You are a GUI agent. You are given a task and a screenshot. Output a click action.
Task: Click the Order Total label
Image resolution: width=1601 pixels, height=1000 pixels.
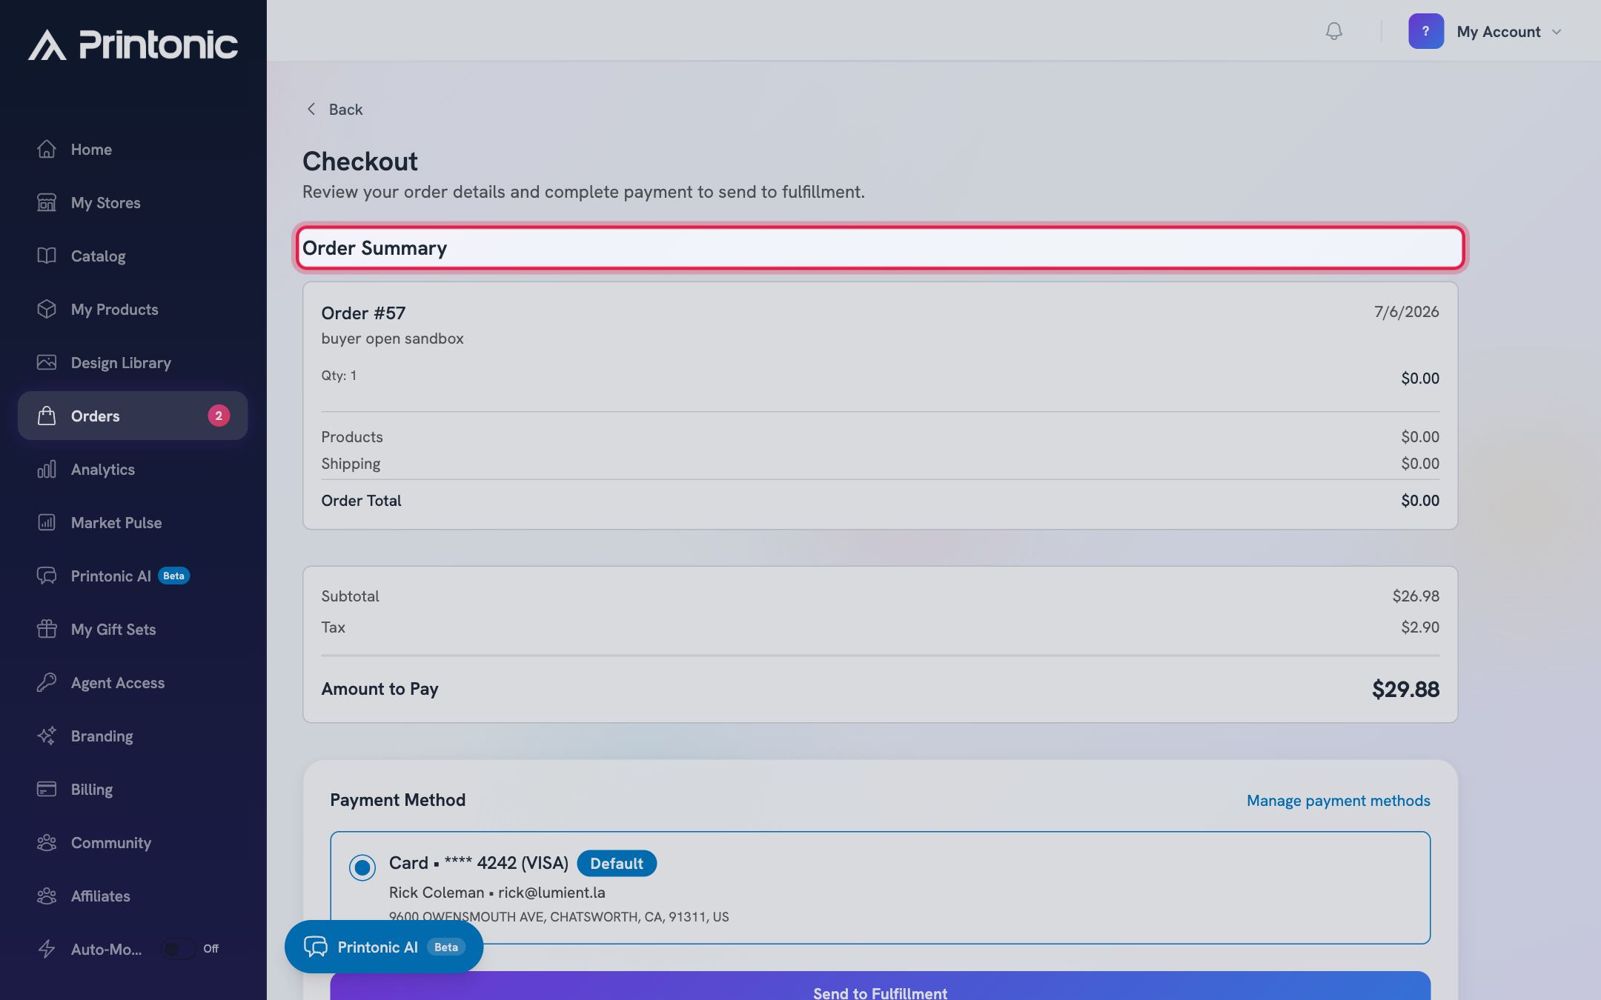coord(361,501)
